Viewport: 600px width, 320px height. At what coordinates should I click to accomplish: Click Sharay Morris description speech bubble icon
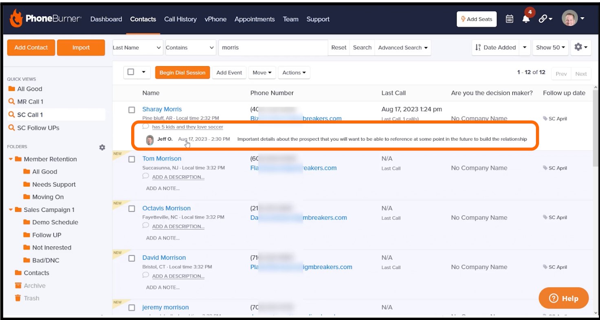click(x=145, y=126)
